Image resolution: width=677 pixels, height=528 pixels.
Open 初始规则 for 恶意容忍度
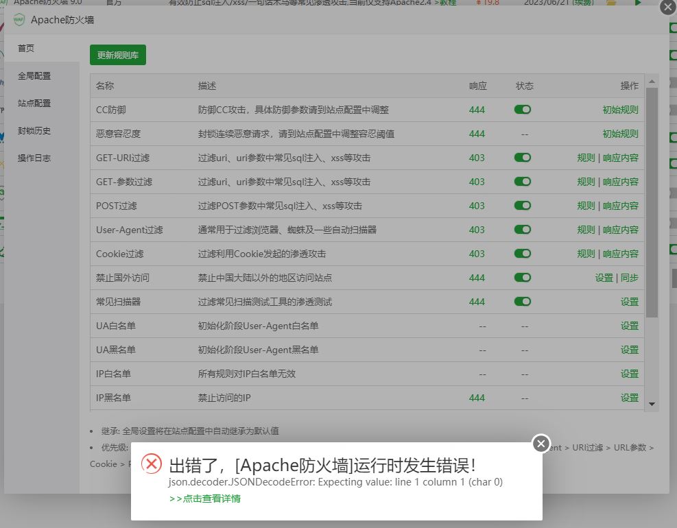tap(621, 134)
